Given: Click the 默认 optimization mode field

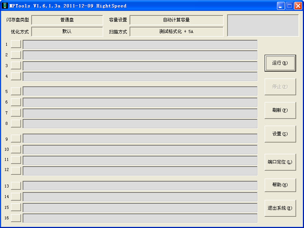Looking at the screenshot, I should pyautogui.click(x=67, y=31).
